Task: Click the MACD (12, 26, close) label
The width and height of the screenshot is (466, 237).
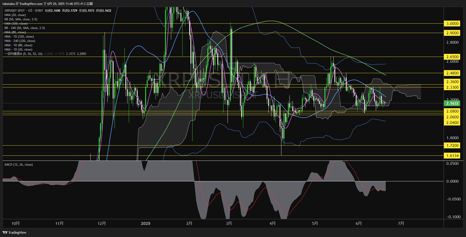Action: pos(19,165)
